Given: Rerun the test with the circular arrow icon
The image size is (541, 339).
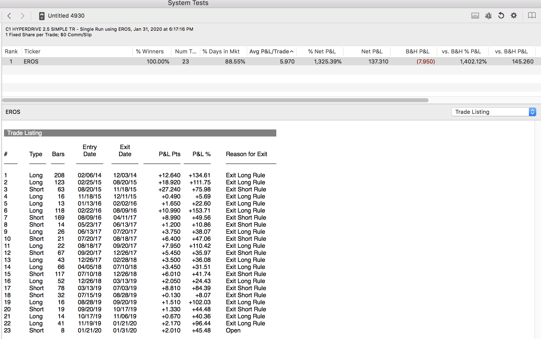Looking at the screenshot, I should [501, 16].
